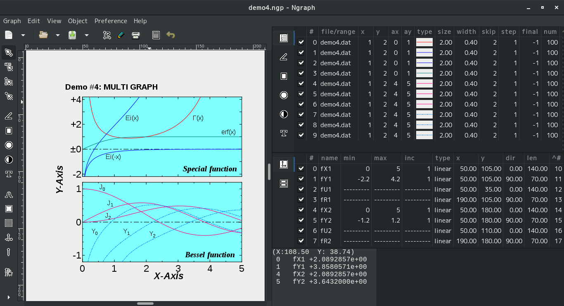Image resolution: width=564 pixels, height=306 pixels.
Task: Open the save button's dropdown arrow
Action: 86,35
